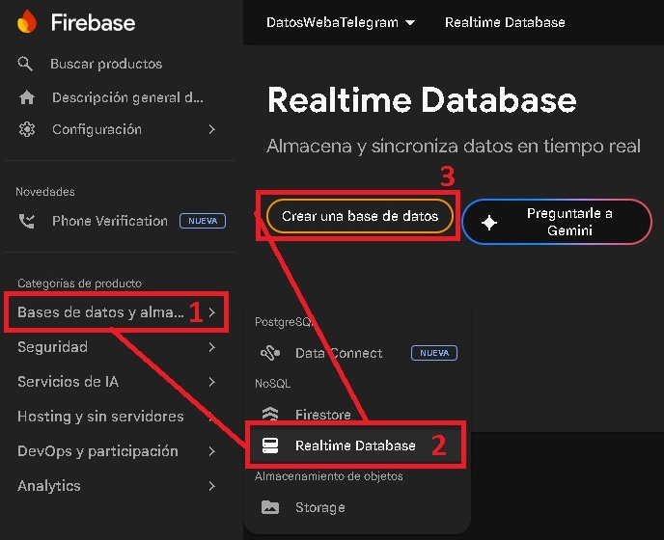Select Data Connect from the submenu
The image size is (664, 540).
click(x=357, y=353)
